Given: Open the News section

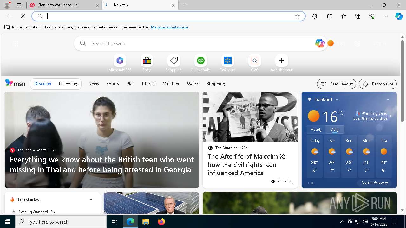Looking at the screenshot, I should coord(94,84).
